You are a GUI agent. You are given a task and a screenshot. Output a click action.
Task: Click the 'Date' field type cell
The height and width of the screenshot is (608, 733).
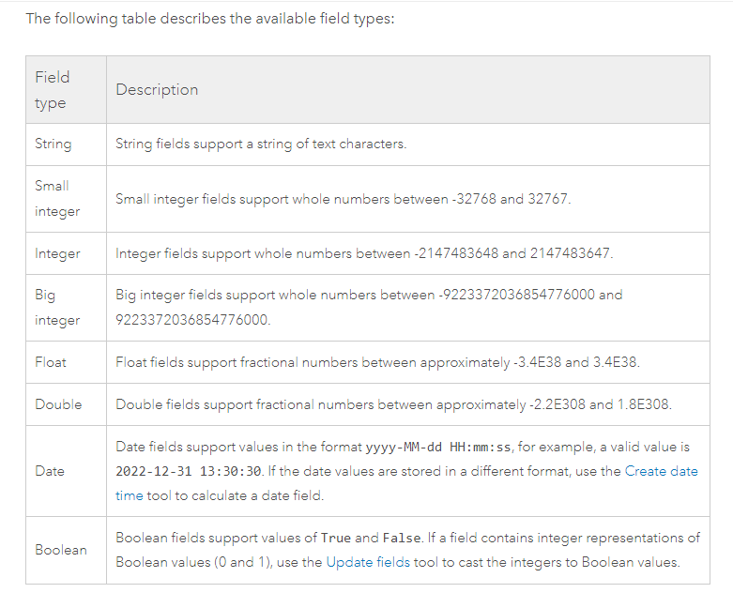click(50, 471)
